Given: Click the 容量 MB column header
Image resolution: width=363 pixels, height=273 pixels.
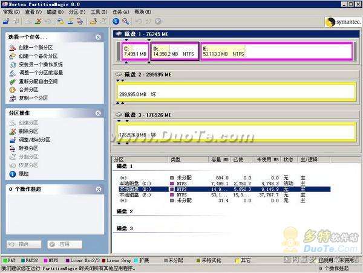Looking at the screenshot, I should point(220,159).
